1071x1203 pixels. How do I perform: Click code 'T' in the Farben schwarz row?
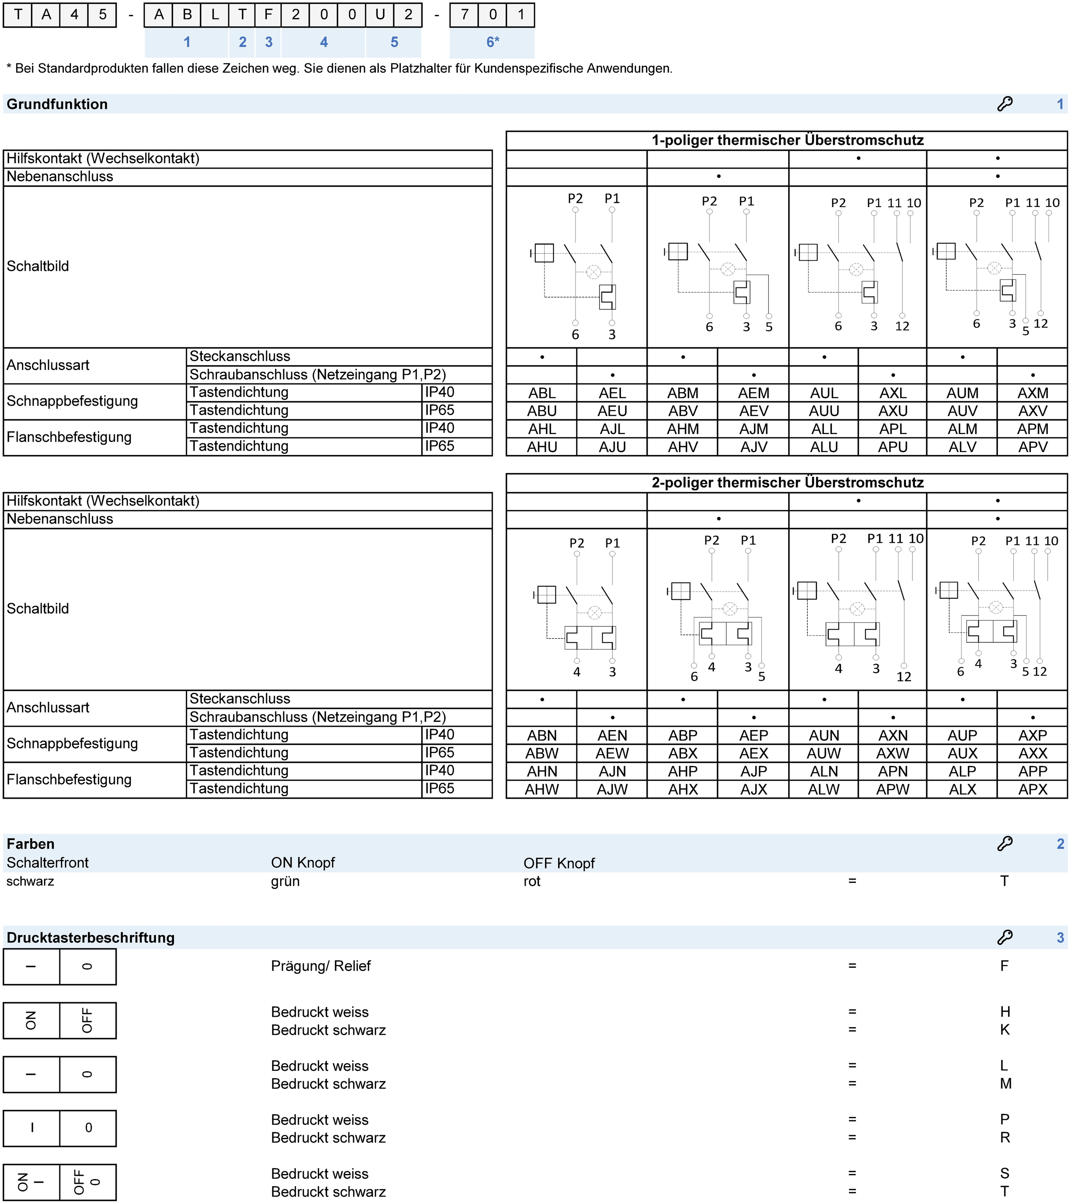tap(1004, 881)
